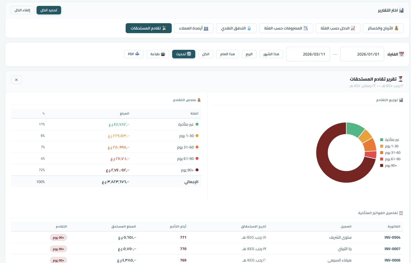Toggle the الدخل حسب الفئة report
This screenshot has height=263, width=411.
[x=338, y=28]
